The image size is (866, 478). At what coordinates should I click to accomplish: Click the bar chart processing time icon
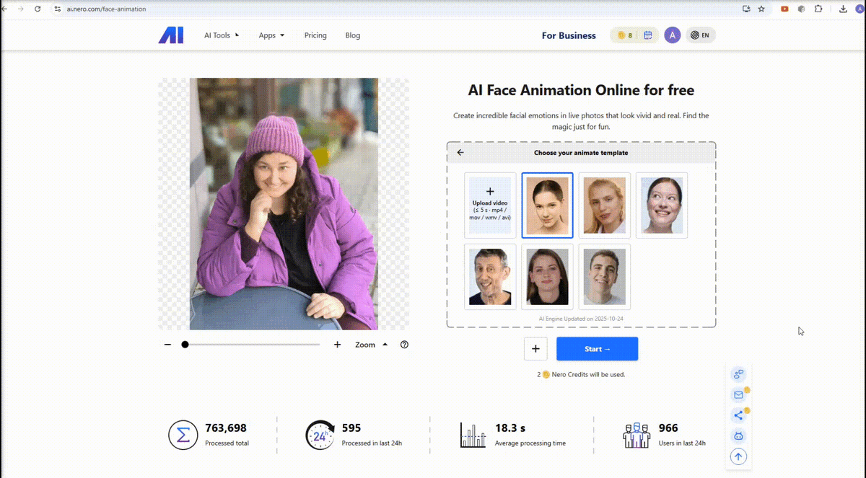click(x=473, y=435)
